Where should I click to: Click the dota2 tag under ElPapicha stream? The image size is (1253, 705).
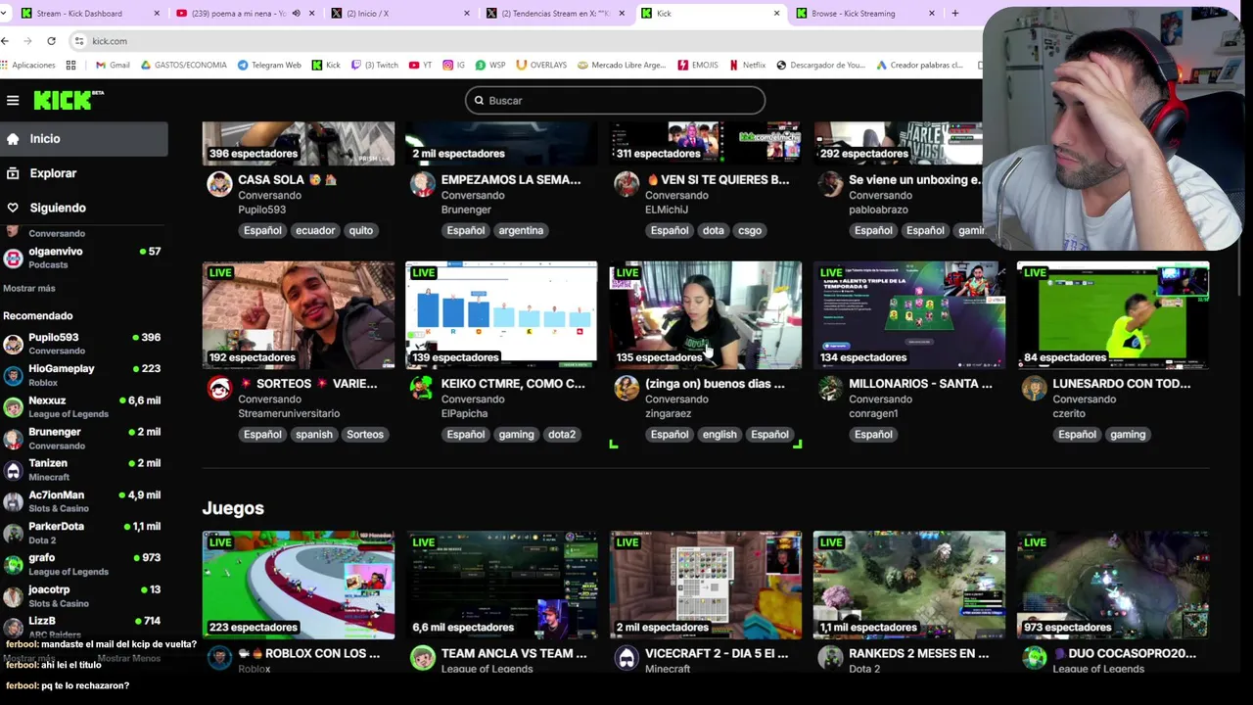(562, 434)
